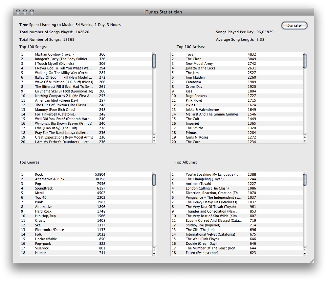
Task: Select album Dookie (Green Day)
Action: (237, 243)
